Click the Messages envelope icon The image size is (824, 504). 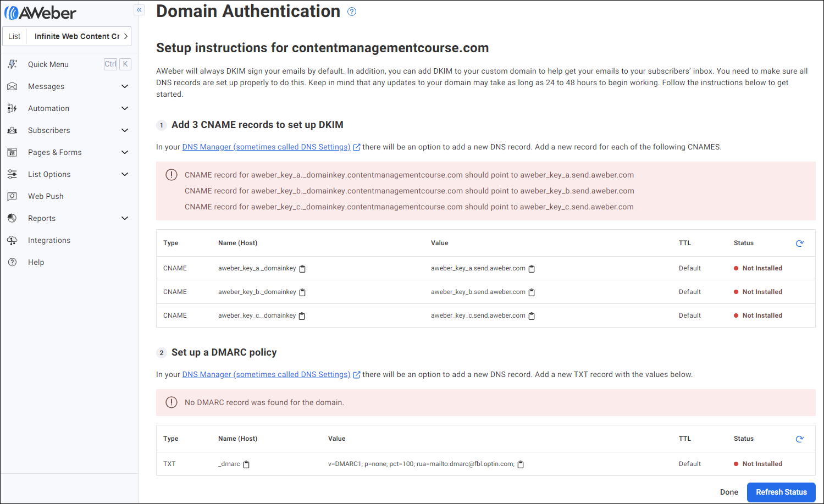point(12,86)
